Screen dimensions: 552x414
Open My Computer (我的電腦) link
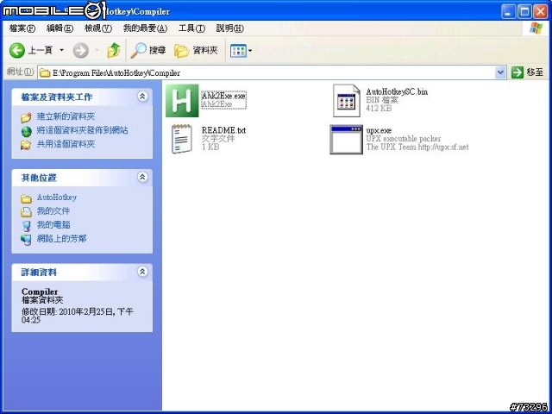[x=53, y=224]
